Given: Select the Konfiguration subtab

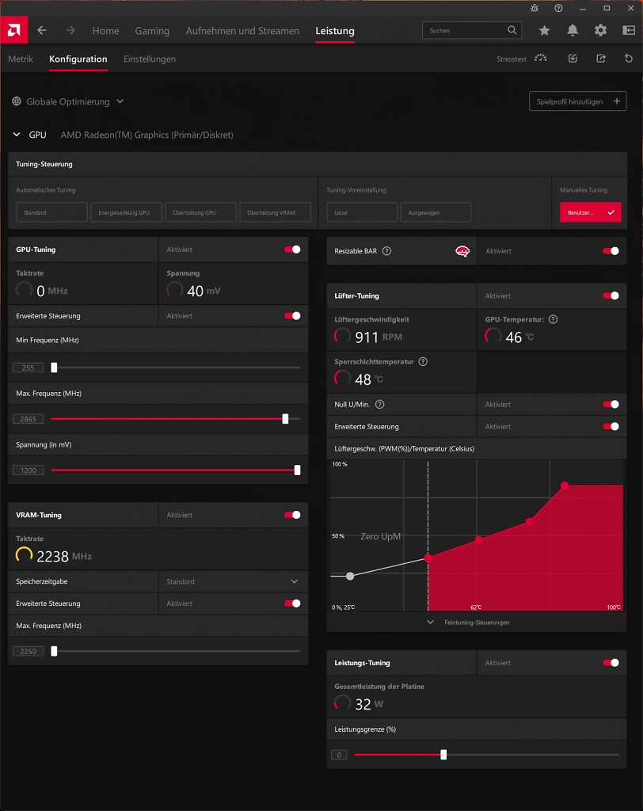Looking at the screenshot, I should point(78,59).
